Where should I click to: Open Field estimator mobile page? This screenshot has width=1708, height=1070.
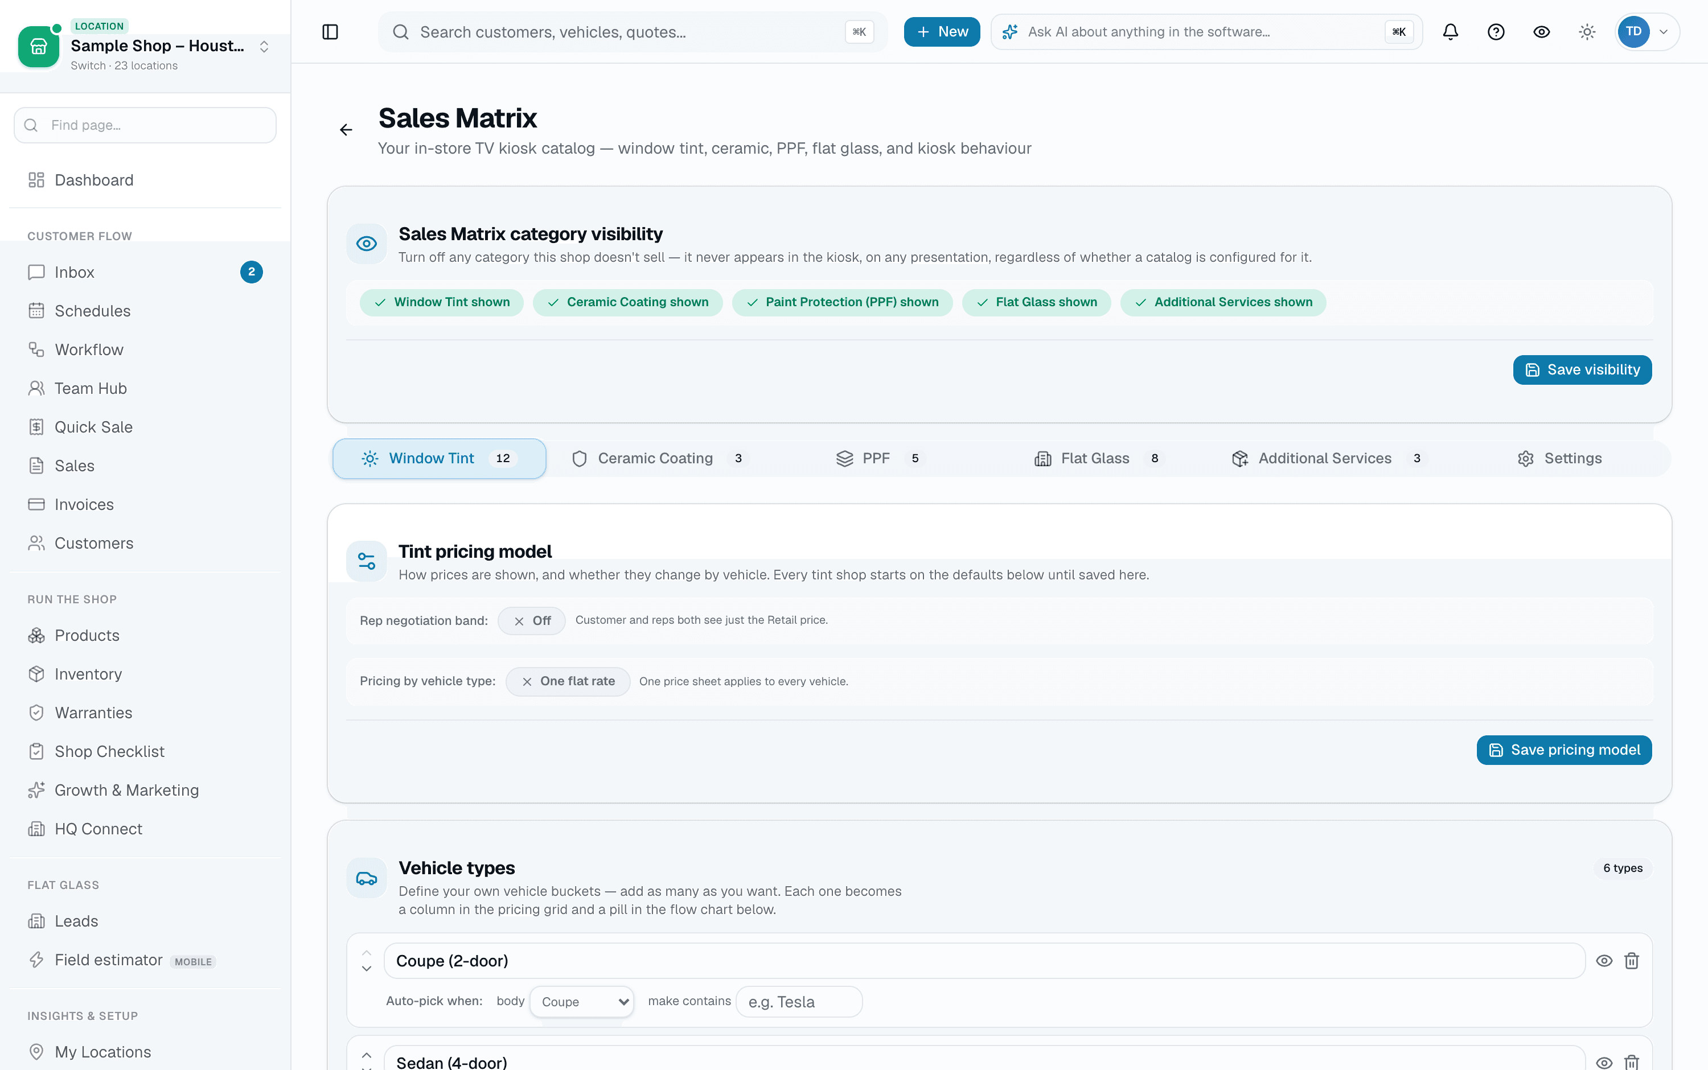[145, 960]
